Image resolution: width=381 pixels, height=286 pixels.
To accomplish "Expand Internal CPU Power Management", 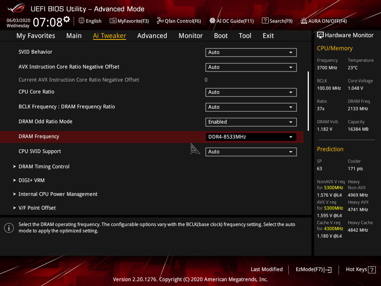I will (58, 194).
